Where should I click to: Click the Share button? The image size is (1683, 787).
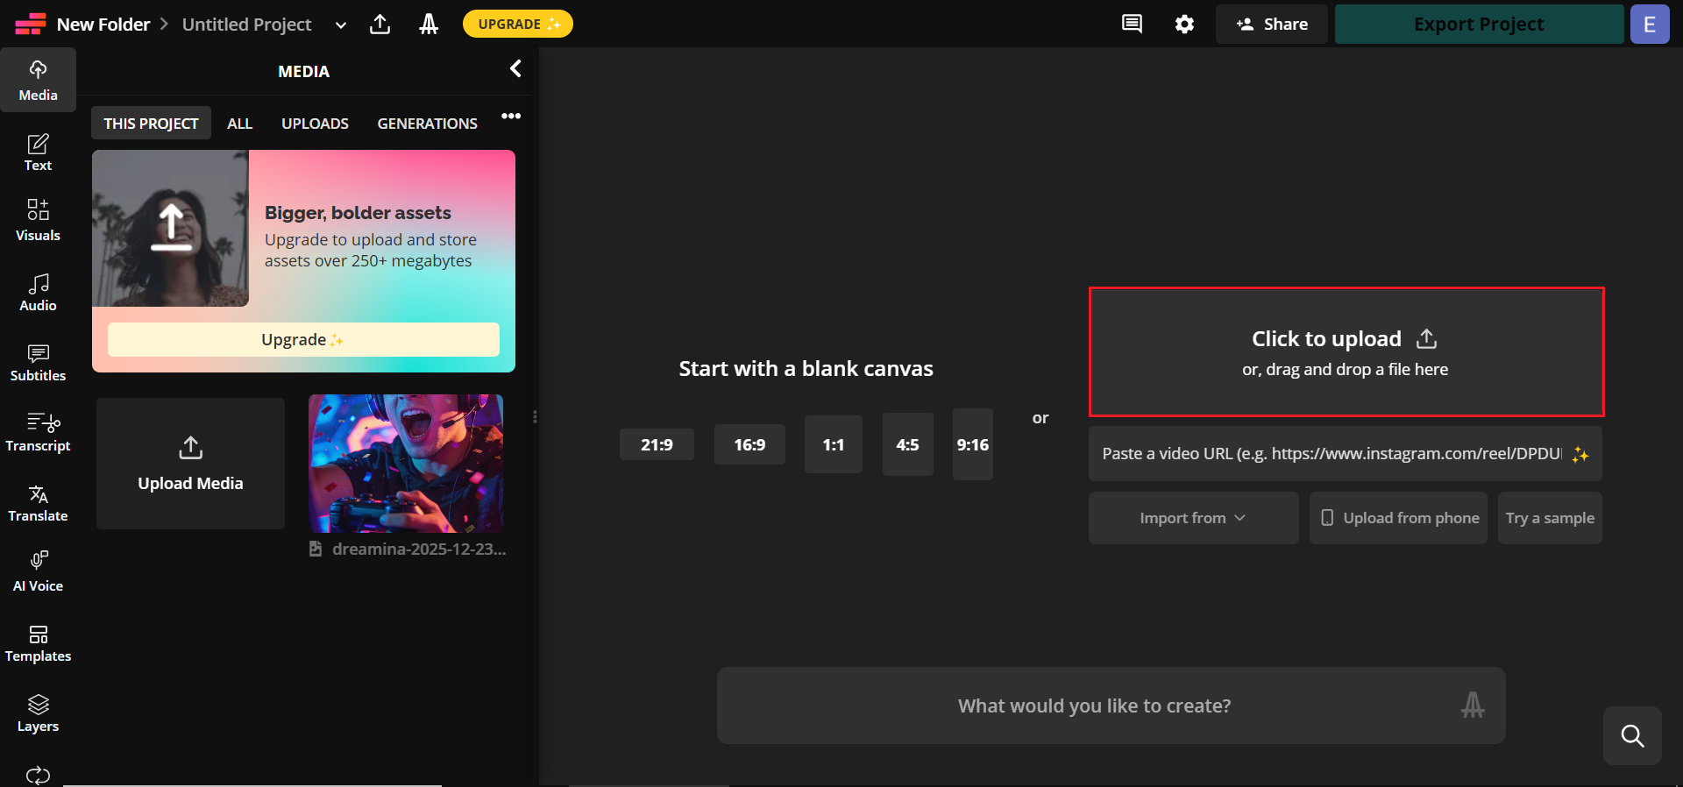(x=1271, y=24)
